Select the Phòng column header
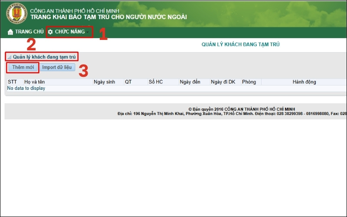347x217 pixels. tap(249, 82)
